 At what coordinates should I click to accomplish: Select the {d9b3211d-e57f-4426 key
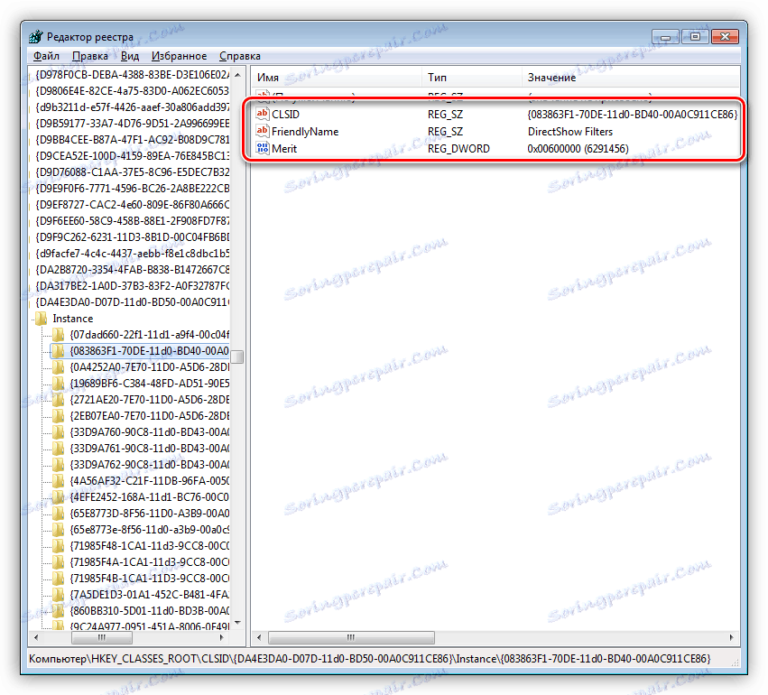pos(132,107)
